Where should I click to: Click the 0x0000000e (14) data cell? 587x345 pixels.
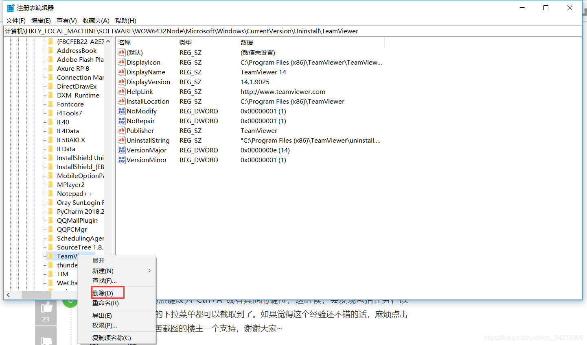tap(265, 150)
